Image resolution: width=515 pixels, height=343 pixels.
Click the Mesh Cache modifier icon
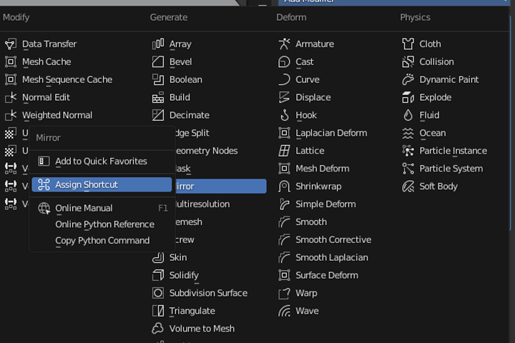coord(11,61)
